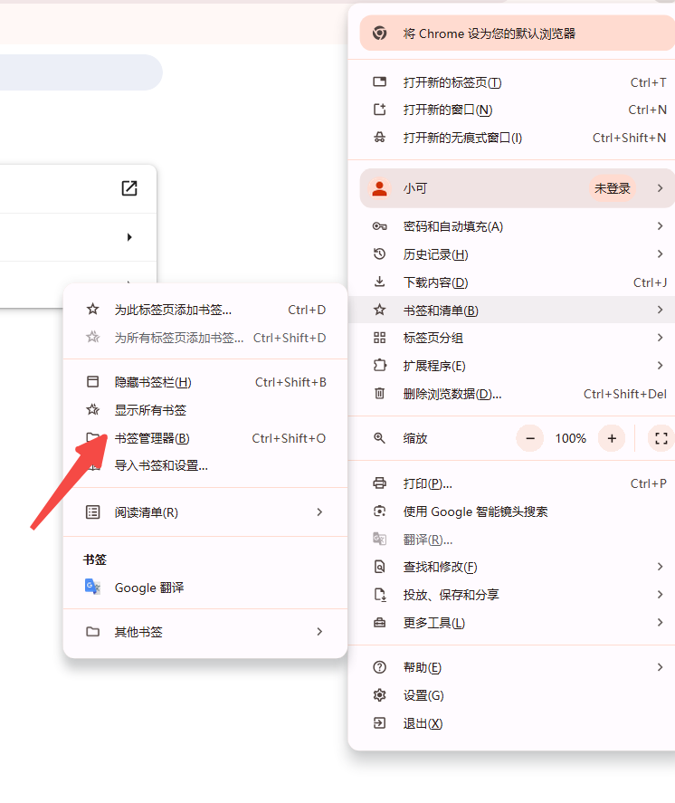Expand the 标签页分组 submenu chevron

click(661, 338)
